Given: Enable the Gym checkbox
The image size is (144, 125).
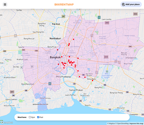Looking at the screenshot, I should [30, 117].
